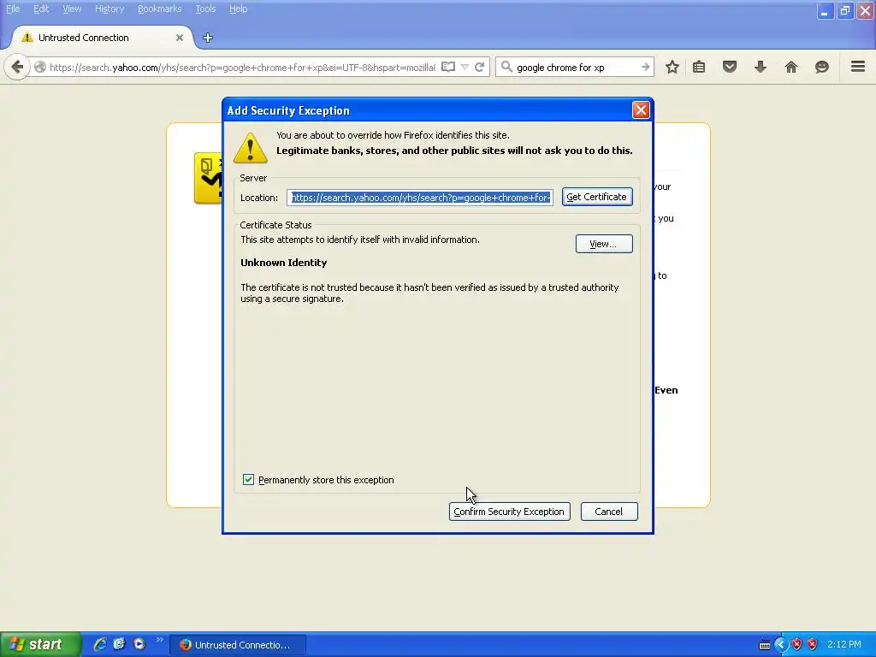Cancel the Add Security Exception dialog
The image size is (876, 657).
click(608, 512)
